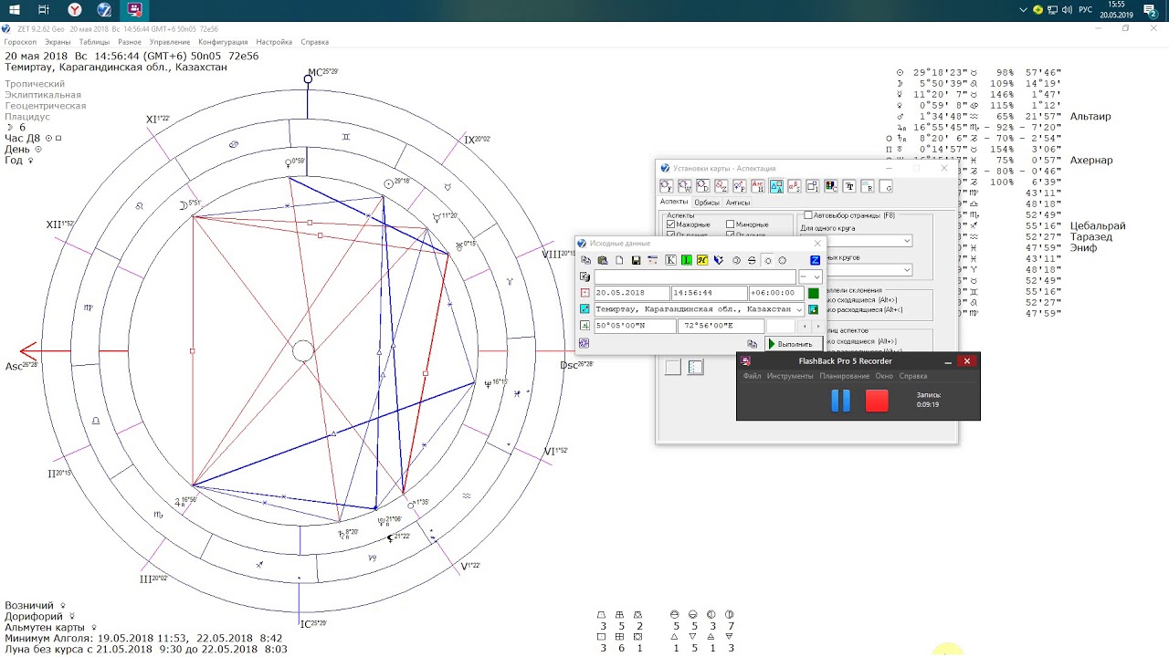Viewport: 1169px width, 657px height.
Task: Open the Разное menu
Action: tap(130, 42)
